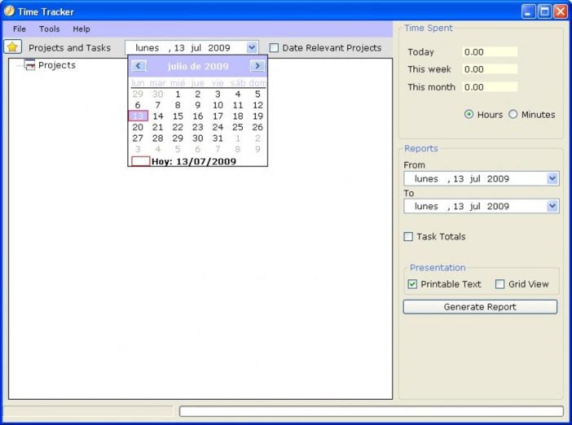Open the From date dropdown under Reports
The width and height of the screenshot is (572, 425).
tap(553, 178)
